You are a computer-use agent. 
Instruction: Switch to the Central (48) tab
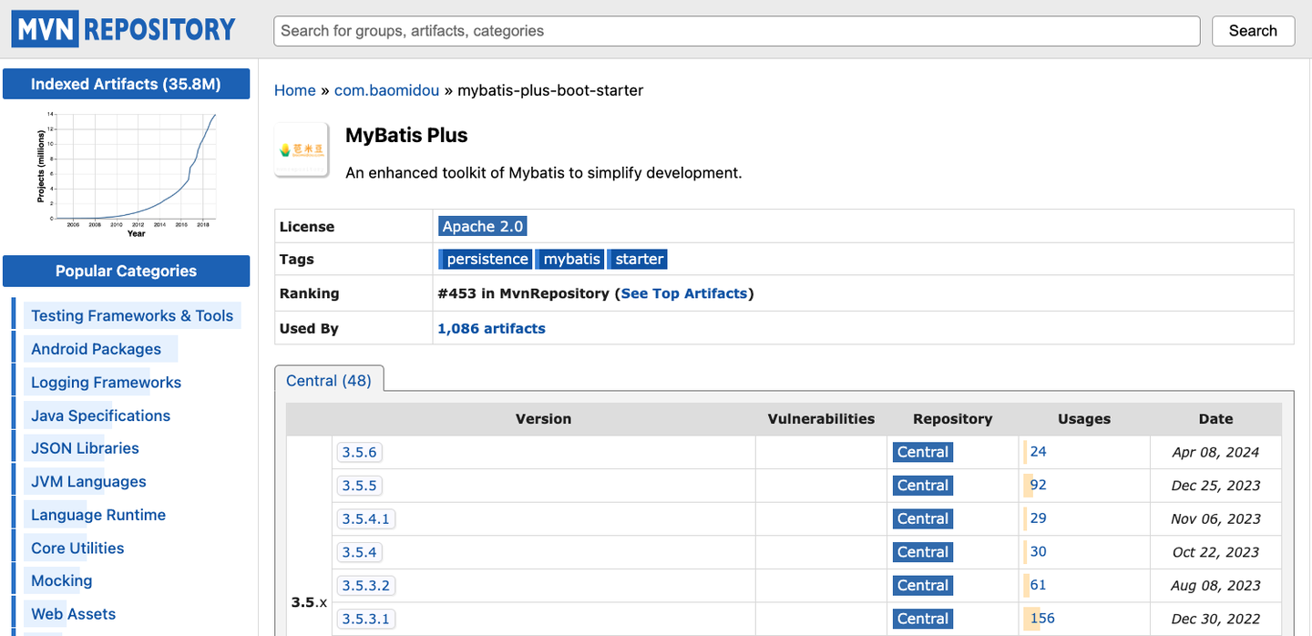[x=329, y=380]
